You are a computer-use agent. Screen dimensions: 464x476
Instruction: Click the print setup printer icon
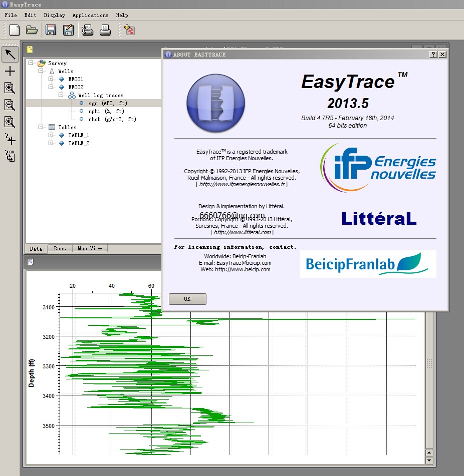pos(88,30)
